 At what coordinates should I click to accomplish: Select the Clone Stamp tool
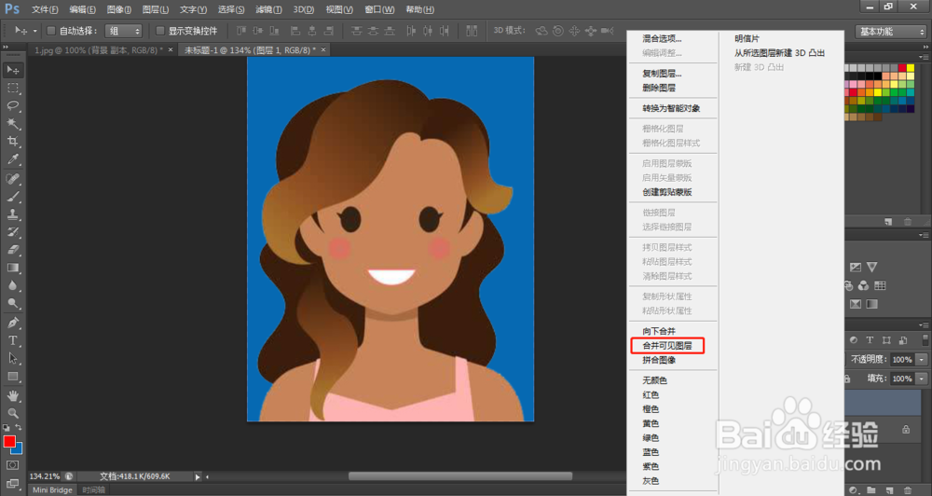click(12, 214)
